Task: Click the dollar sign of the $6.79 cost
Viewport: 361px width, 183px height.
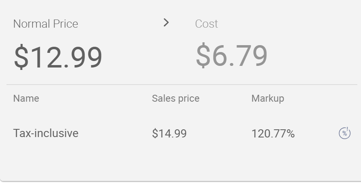Action: pyautogui.click(x=203, y=55)
